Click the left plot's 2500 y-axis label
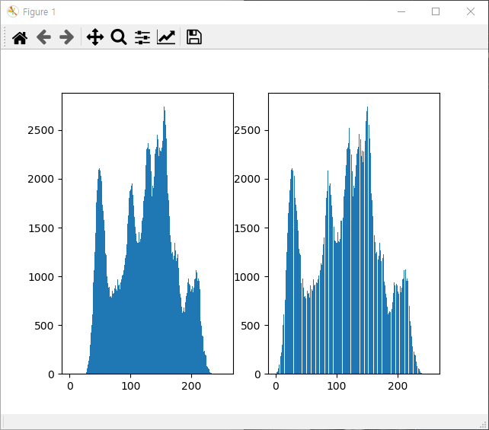The height and width of the screenshot is (430, 489). [x=41, y=130]
